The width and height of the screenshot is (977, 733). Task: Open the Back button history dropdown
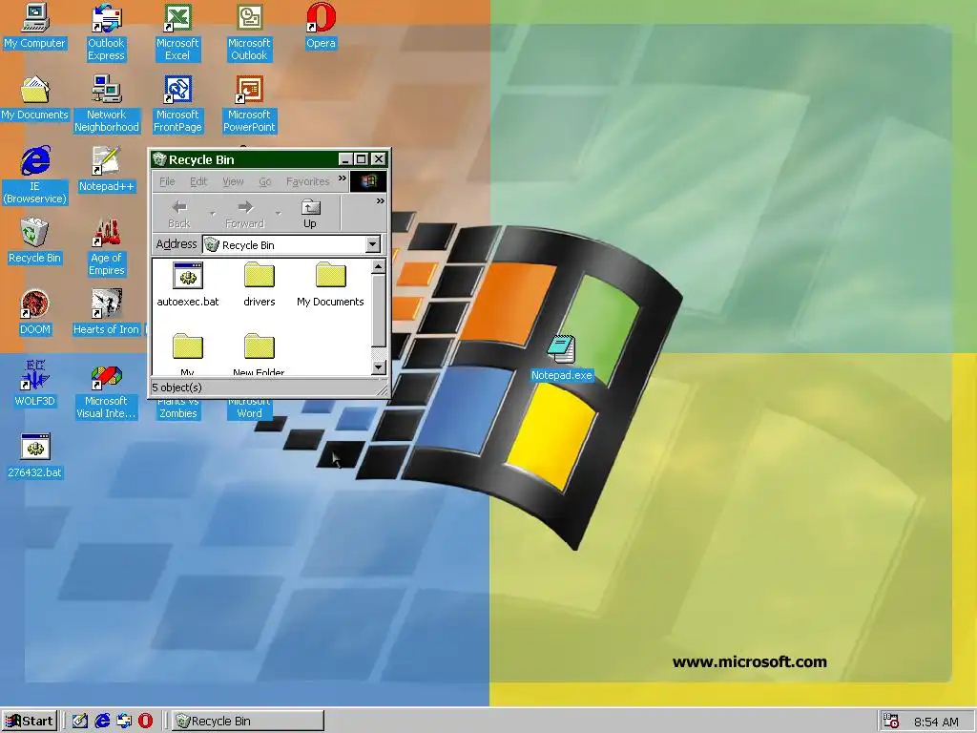coord(213,213)
